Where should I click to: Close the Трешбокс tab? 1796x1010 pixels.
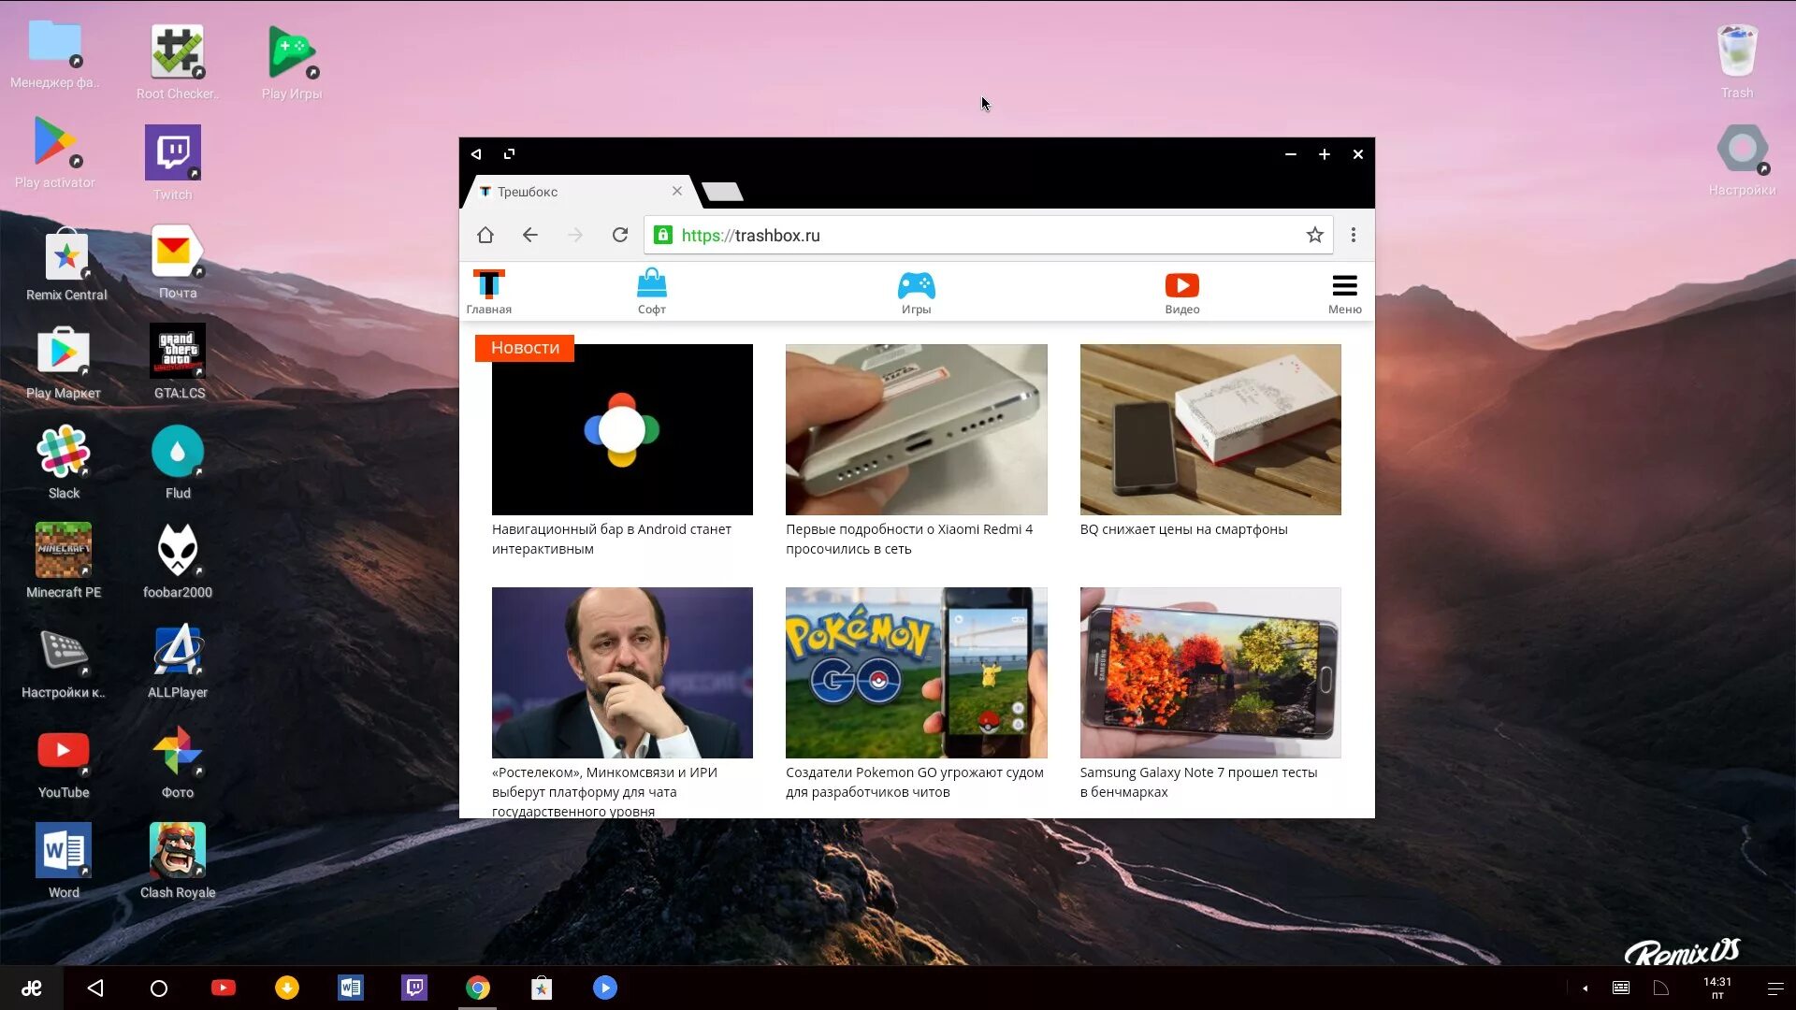(676, 191)
